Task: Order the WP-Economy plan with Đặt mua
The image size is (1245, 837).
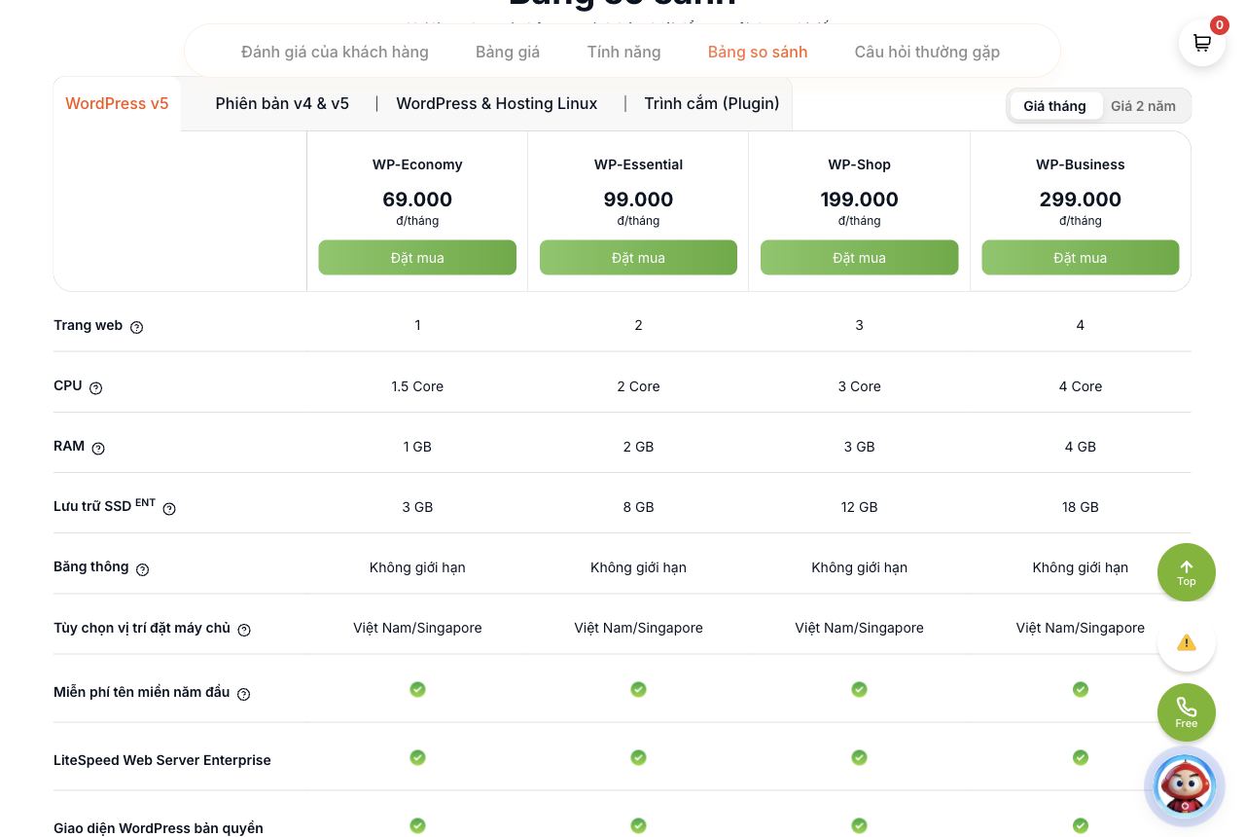Action: [417, 258]
